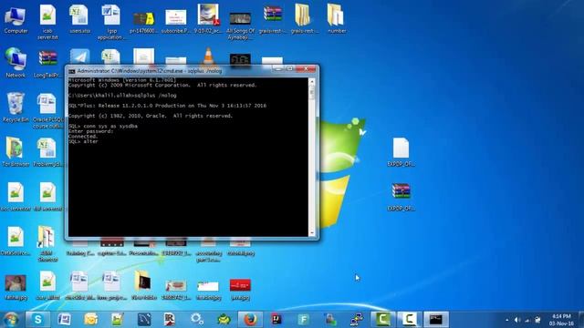584x328 pixels.
Task: Close the Administrator cmd.exe window
Action: [306, 69]
